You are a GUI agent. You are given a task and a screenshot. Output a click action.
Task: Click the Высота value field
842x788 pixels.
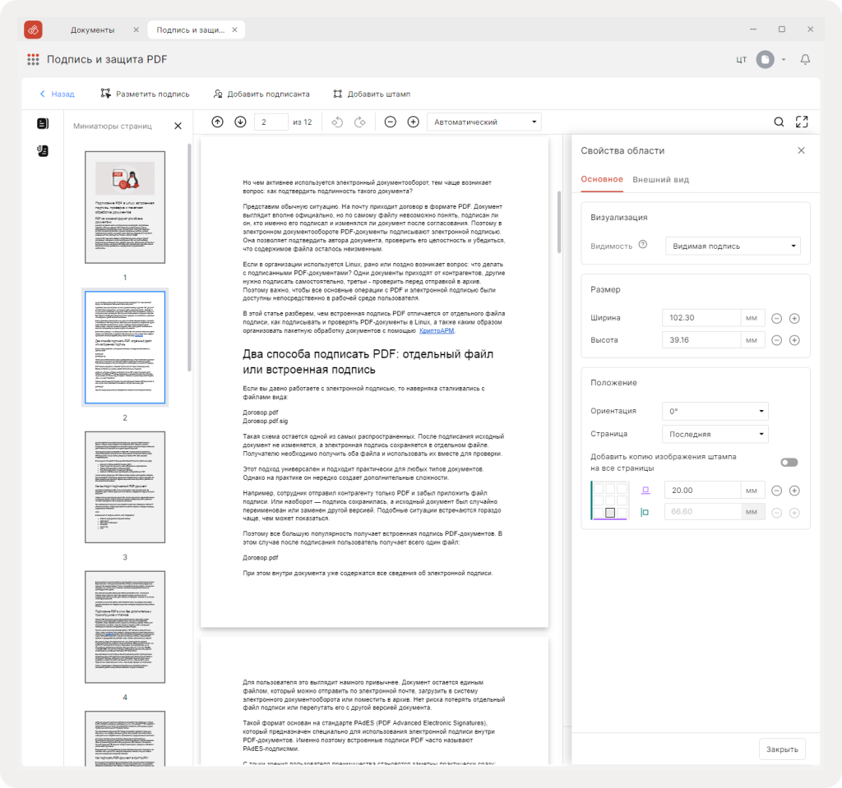[x=701, y=340]
